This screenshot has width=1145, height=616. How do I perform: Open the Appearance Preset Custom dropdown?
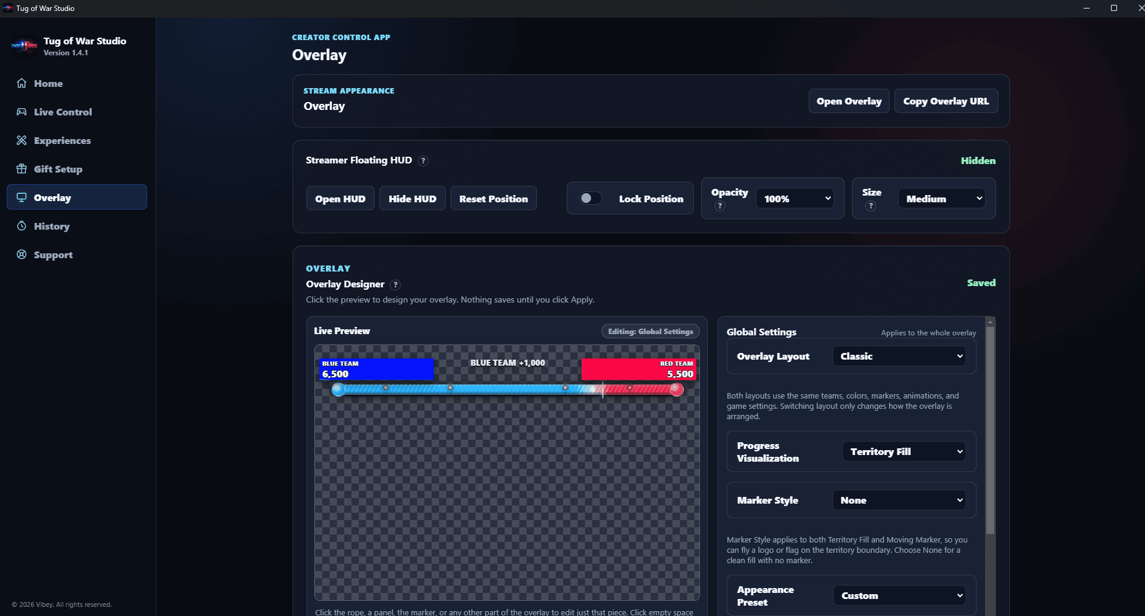[900, 596]
